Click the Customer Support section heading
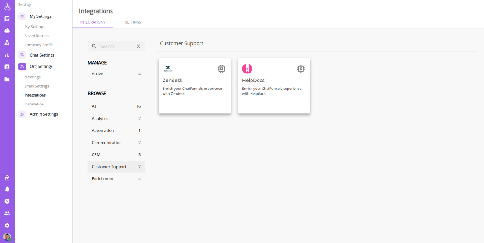Viewport: 484px width, 243px height. tap(181, 43)
